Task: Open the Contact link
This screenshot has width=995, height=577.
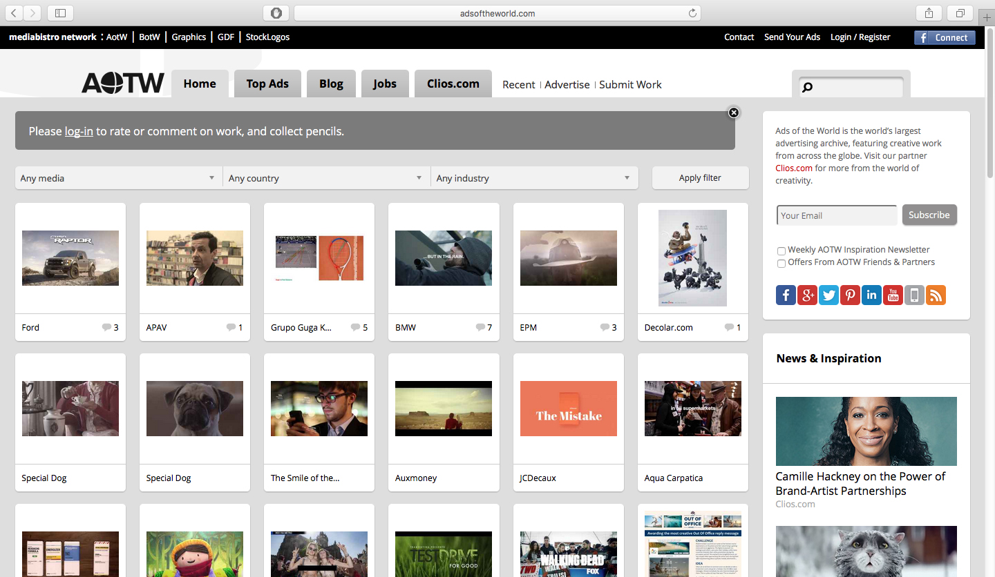Action: pos(739,37)
